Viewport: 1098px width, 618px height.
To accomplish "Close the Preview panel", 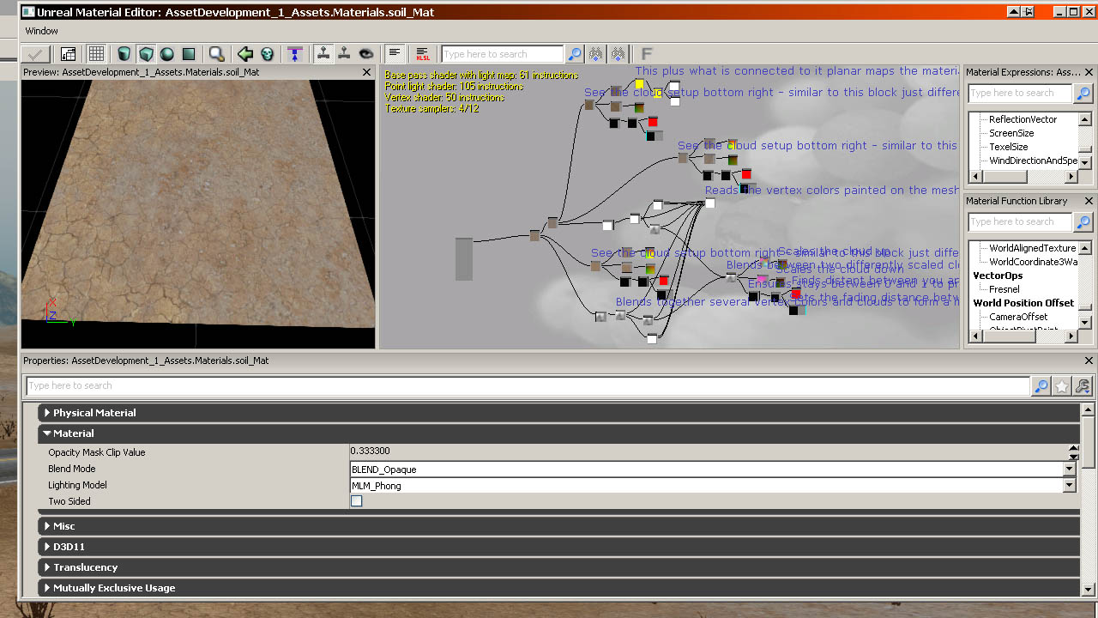I will point(368,72).
